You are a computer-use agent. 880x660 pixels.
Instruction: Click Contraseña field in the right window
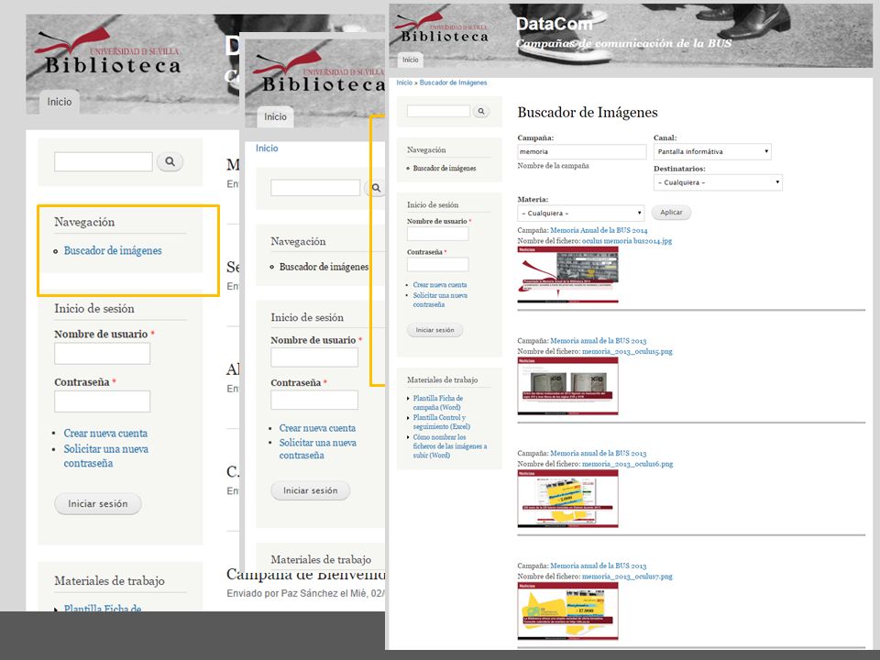click(x=438, y=264)
